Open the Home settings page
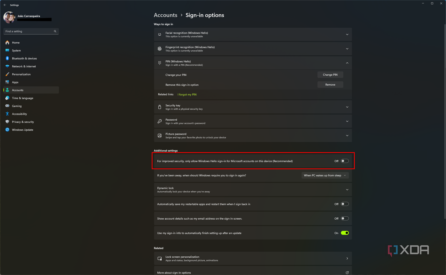The height and width of the screenshot is (275, 446). point(31,42)
